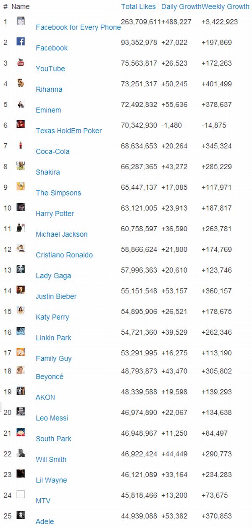Viewport: 252px width, 529px height.
Task: Sort by Daily Growth column header
Action: [181, 7]
